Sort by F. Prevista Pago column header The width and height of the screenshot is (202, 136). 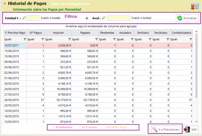click(x=15, y=33)
